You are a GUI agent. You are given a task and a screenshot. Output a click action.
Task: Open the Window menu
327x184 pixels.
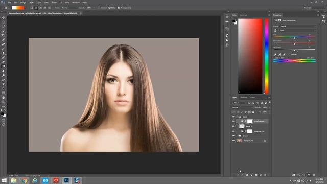[76, 2]
